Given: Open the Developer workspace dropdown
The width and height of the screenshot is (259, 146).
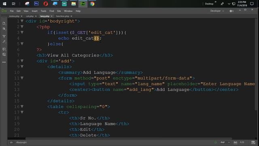Looking at the screenshot, I should click(217, 11).
